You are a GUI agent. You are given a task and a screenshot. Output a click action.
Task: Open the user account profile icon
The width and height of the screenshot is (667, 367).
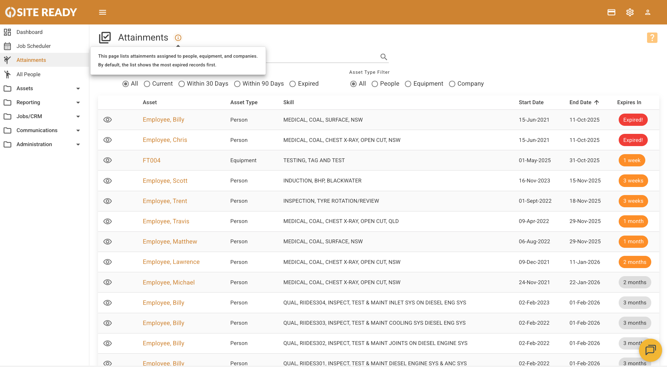tap(648, 12)
